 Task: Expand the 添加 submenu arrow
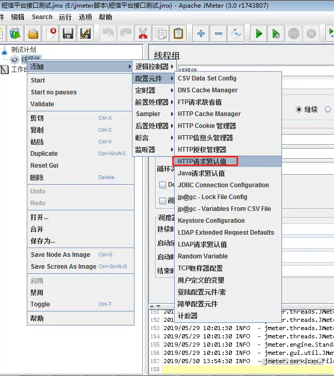pyautogui.click(x=129, y=67)
